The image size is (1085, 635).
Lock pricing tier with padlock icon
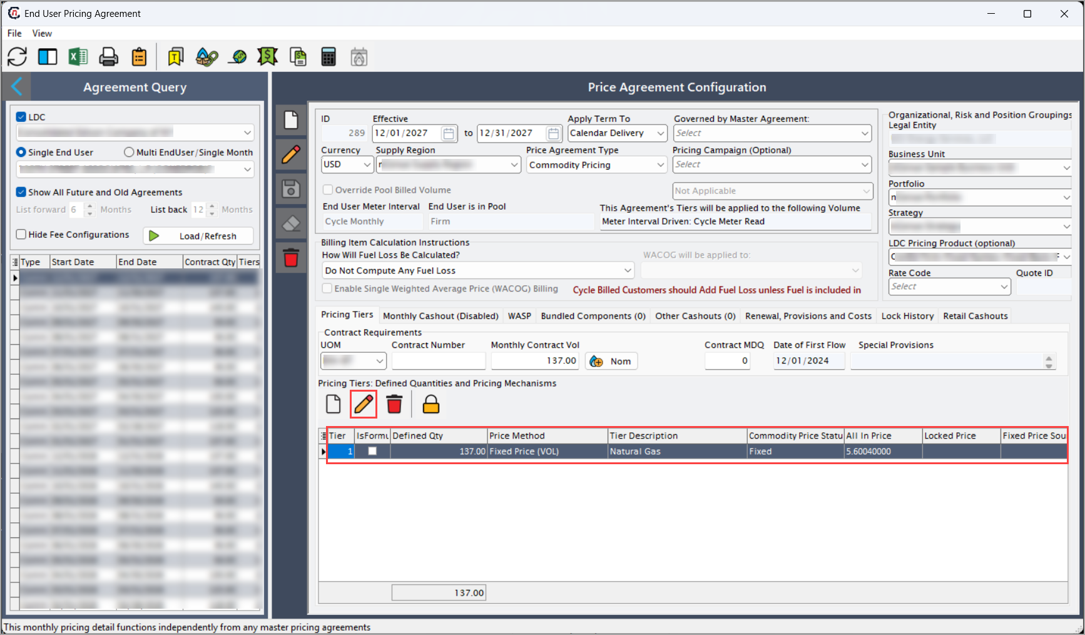pos(431,405)
